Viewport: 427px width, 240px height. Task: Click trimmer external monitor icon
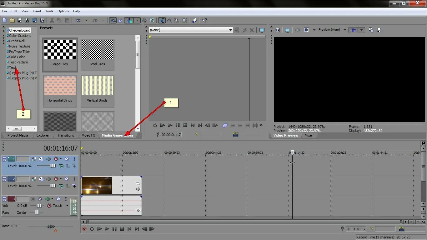point(262,30)
